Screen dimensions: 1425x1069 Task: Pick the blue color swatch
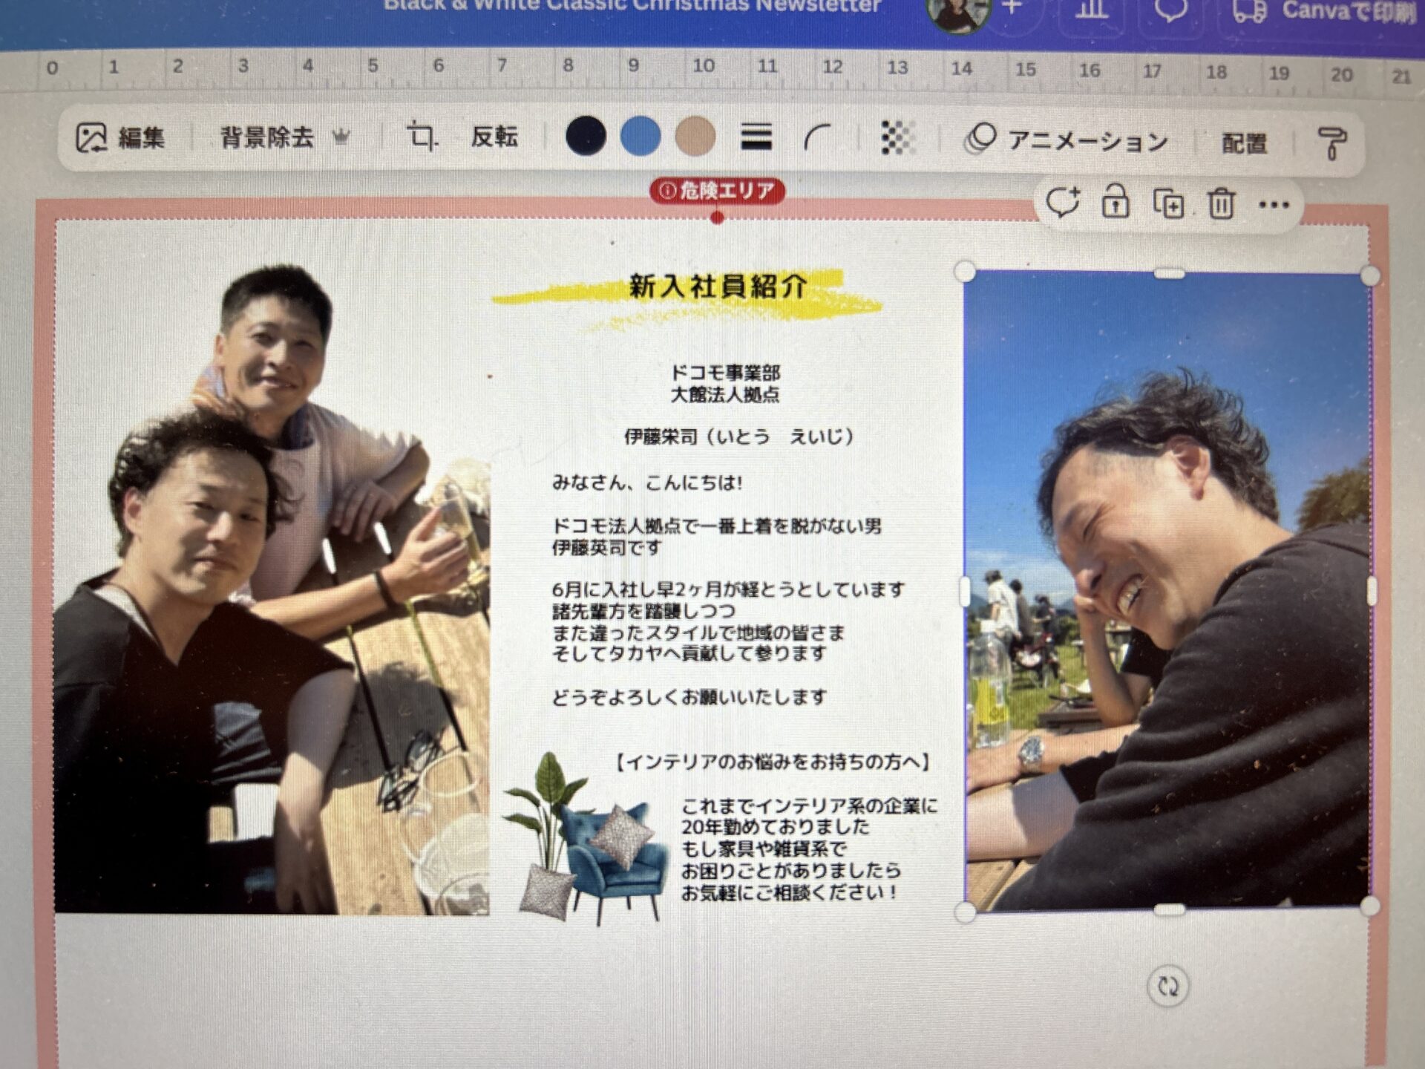coord(640,136)
